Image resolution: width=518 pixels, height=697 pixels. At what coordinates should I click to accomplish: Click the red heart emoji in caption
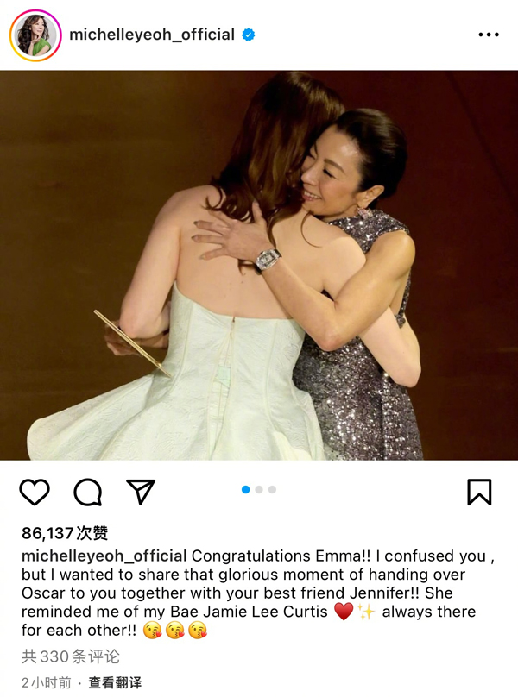344,612
